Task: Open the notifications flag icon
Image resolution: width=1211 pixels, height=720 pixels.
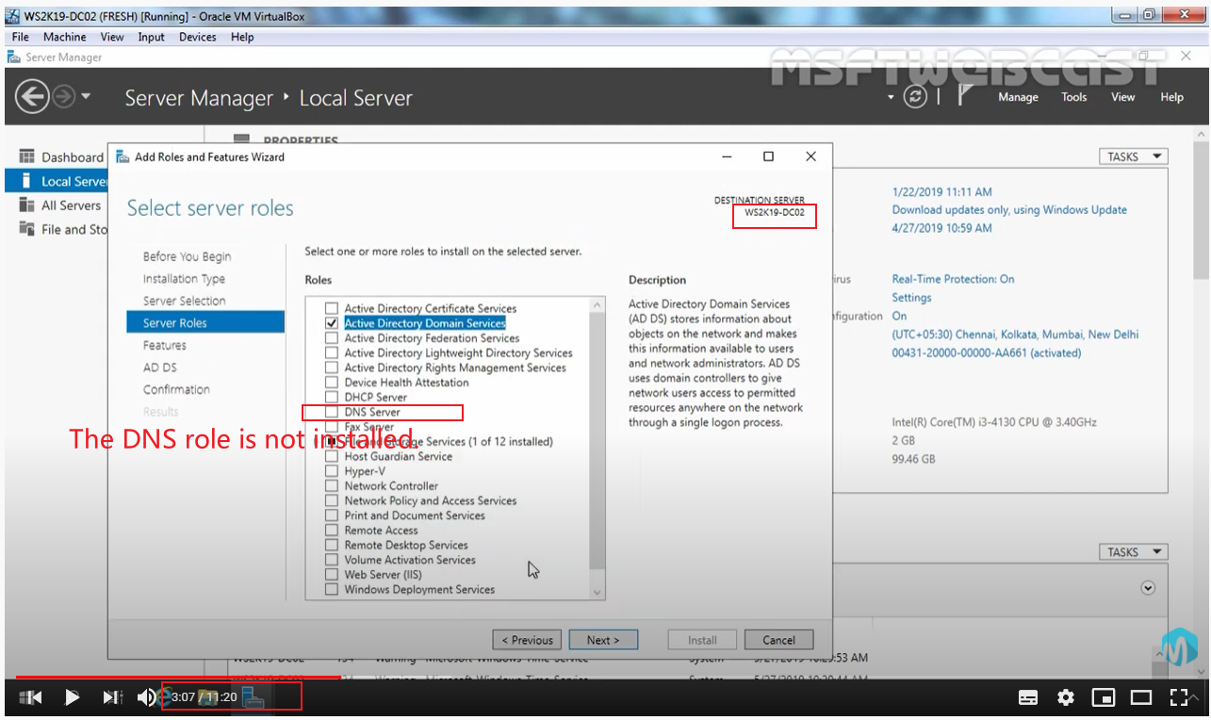Action: point(965,96)
